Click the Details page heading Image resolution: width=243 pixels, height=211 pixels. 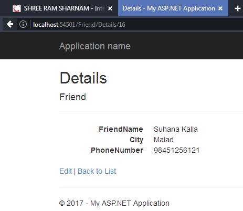[x=83, y=78]
